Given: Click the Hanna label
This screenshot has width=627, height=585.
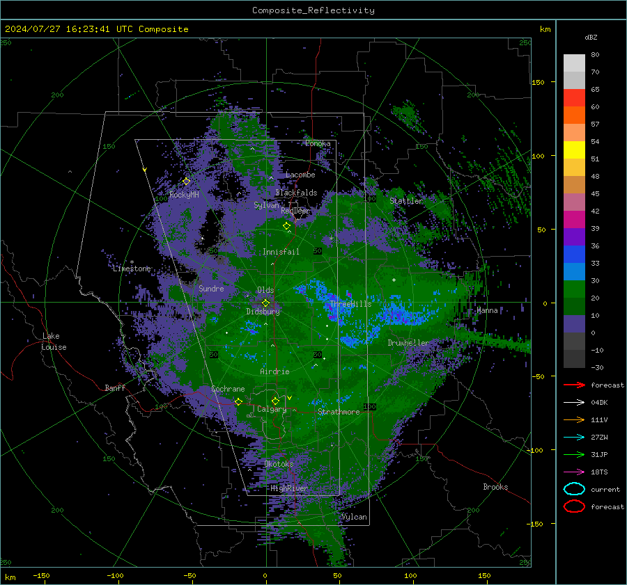Looking at the screenshot, I should pos(487,310).
